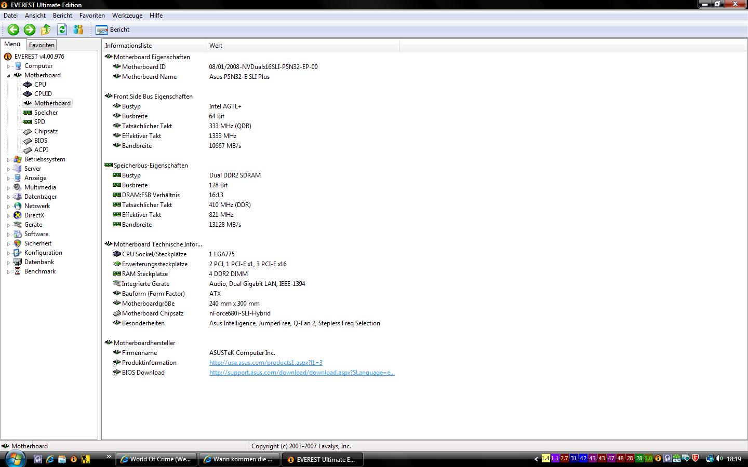Open the volume speaker tray icon
Viewport: 748px width, 467px height.
(719, 459)
